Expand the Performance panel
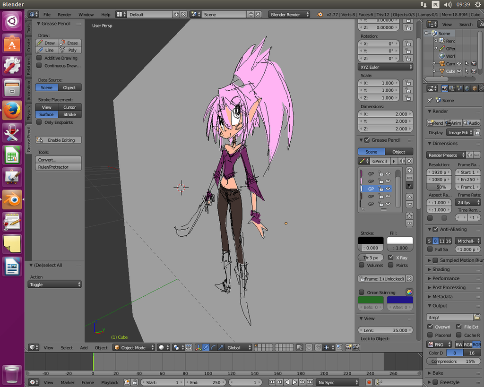 click(446, 278)
